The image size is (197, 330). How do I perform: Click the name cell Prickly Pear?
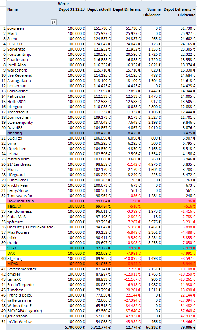click(18, 185)
